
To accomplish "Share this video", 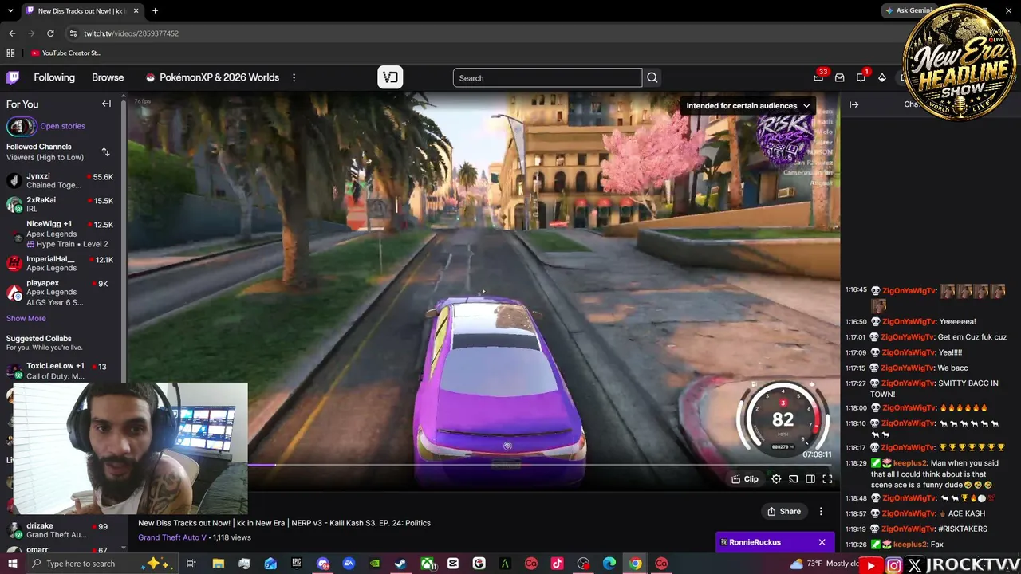I will coord(784,512).
